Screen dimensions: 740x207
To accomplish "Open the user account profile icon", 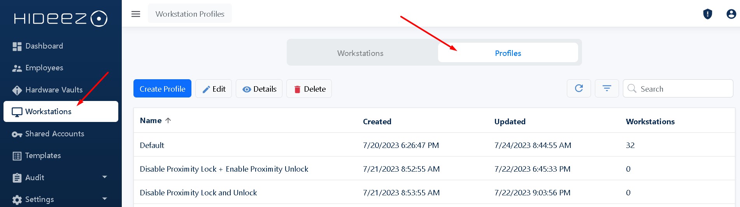I will pyautogui.click(x=731, y=14).
